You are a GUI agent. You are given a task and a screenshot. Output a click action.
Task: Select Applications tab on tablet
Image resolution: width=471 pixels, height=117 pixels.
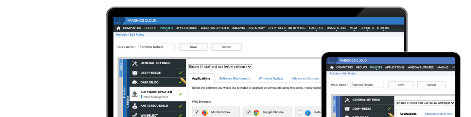pyautogui.click(x=408, y=113)
